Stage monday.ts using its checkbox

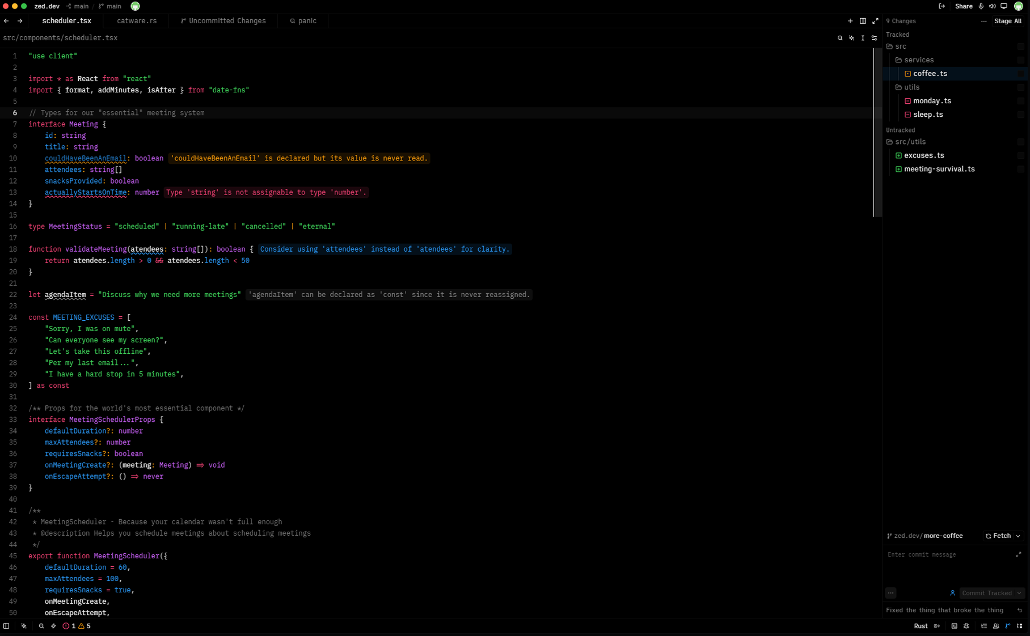1021,101
